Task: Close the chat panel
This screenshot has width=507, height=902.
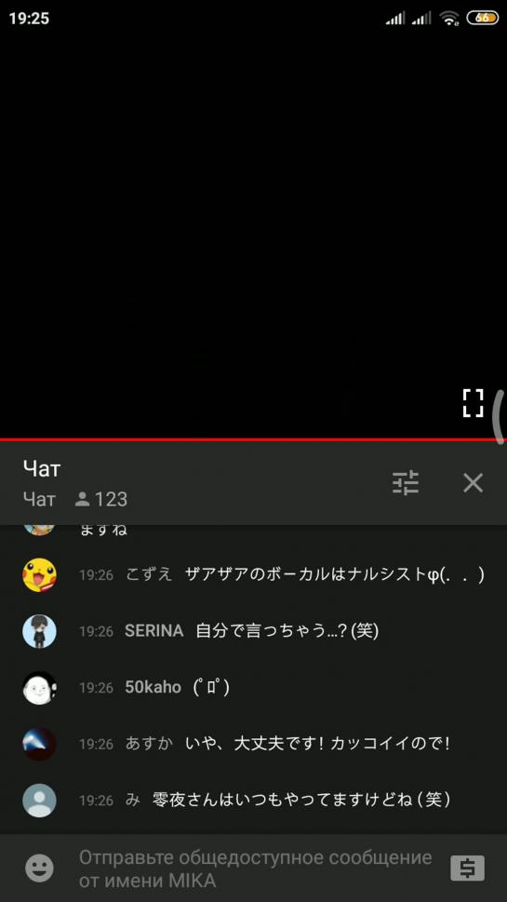Action: click(x=474, y=482)
